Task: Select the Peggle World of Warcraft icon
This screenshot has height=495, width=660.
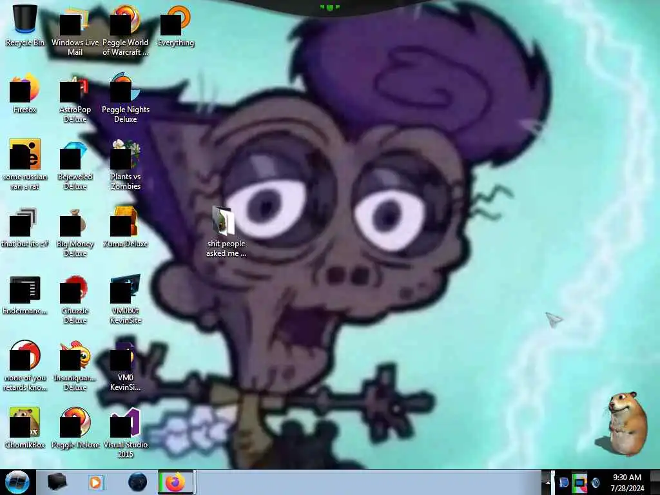Action: [126, 30]
